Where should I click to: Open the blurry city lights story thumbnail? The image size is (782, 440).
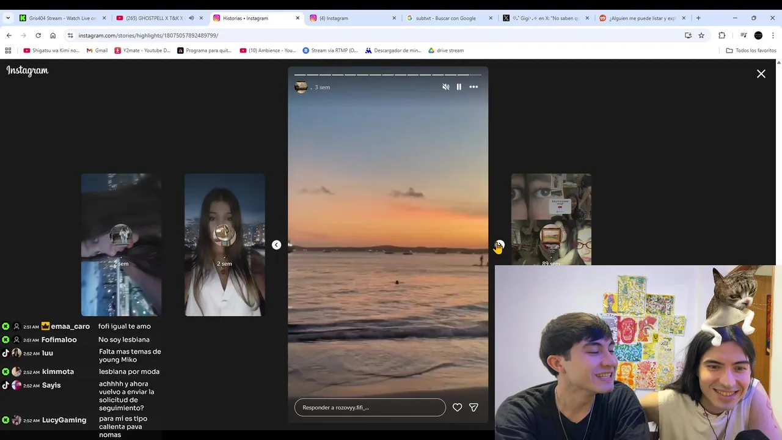tap(121, 244)
